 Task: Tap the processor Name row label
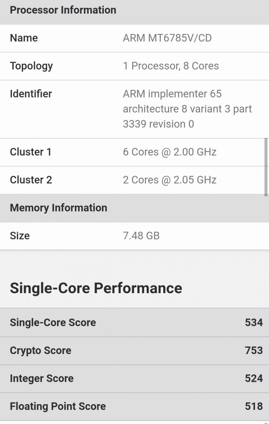pyautogui.click(x=24, y=38)
